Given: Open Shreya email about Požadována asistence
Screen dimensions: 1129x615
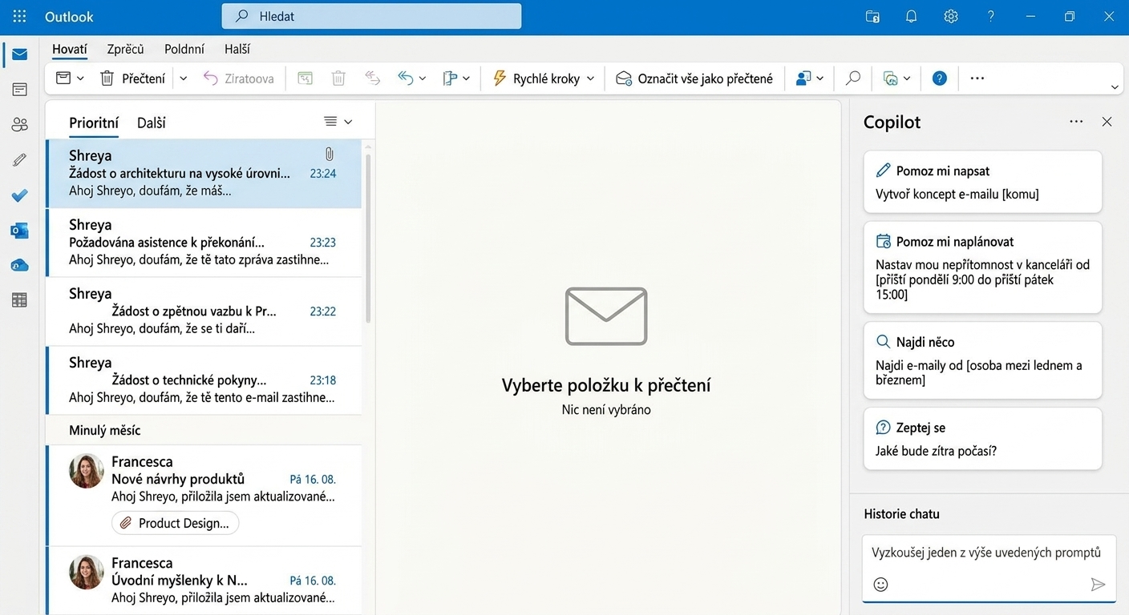Looking at the screenshot, I should click(204, 243).
